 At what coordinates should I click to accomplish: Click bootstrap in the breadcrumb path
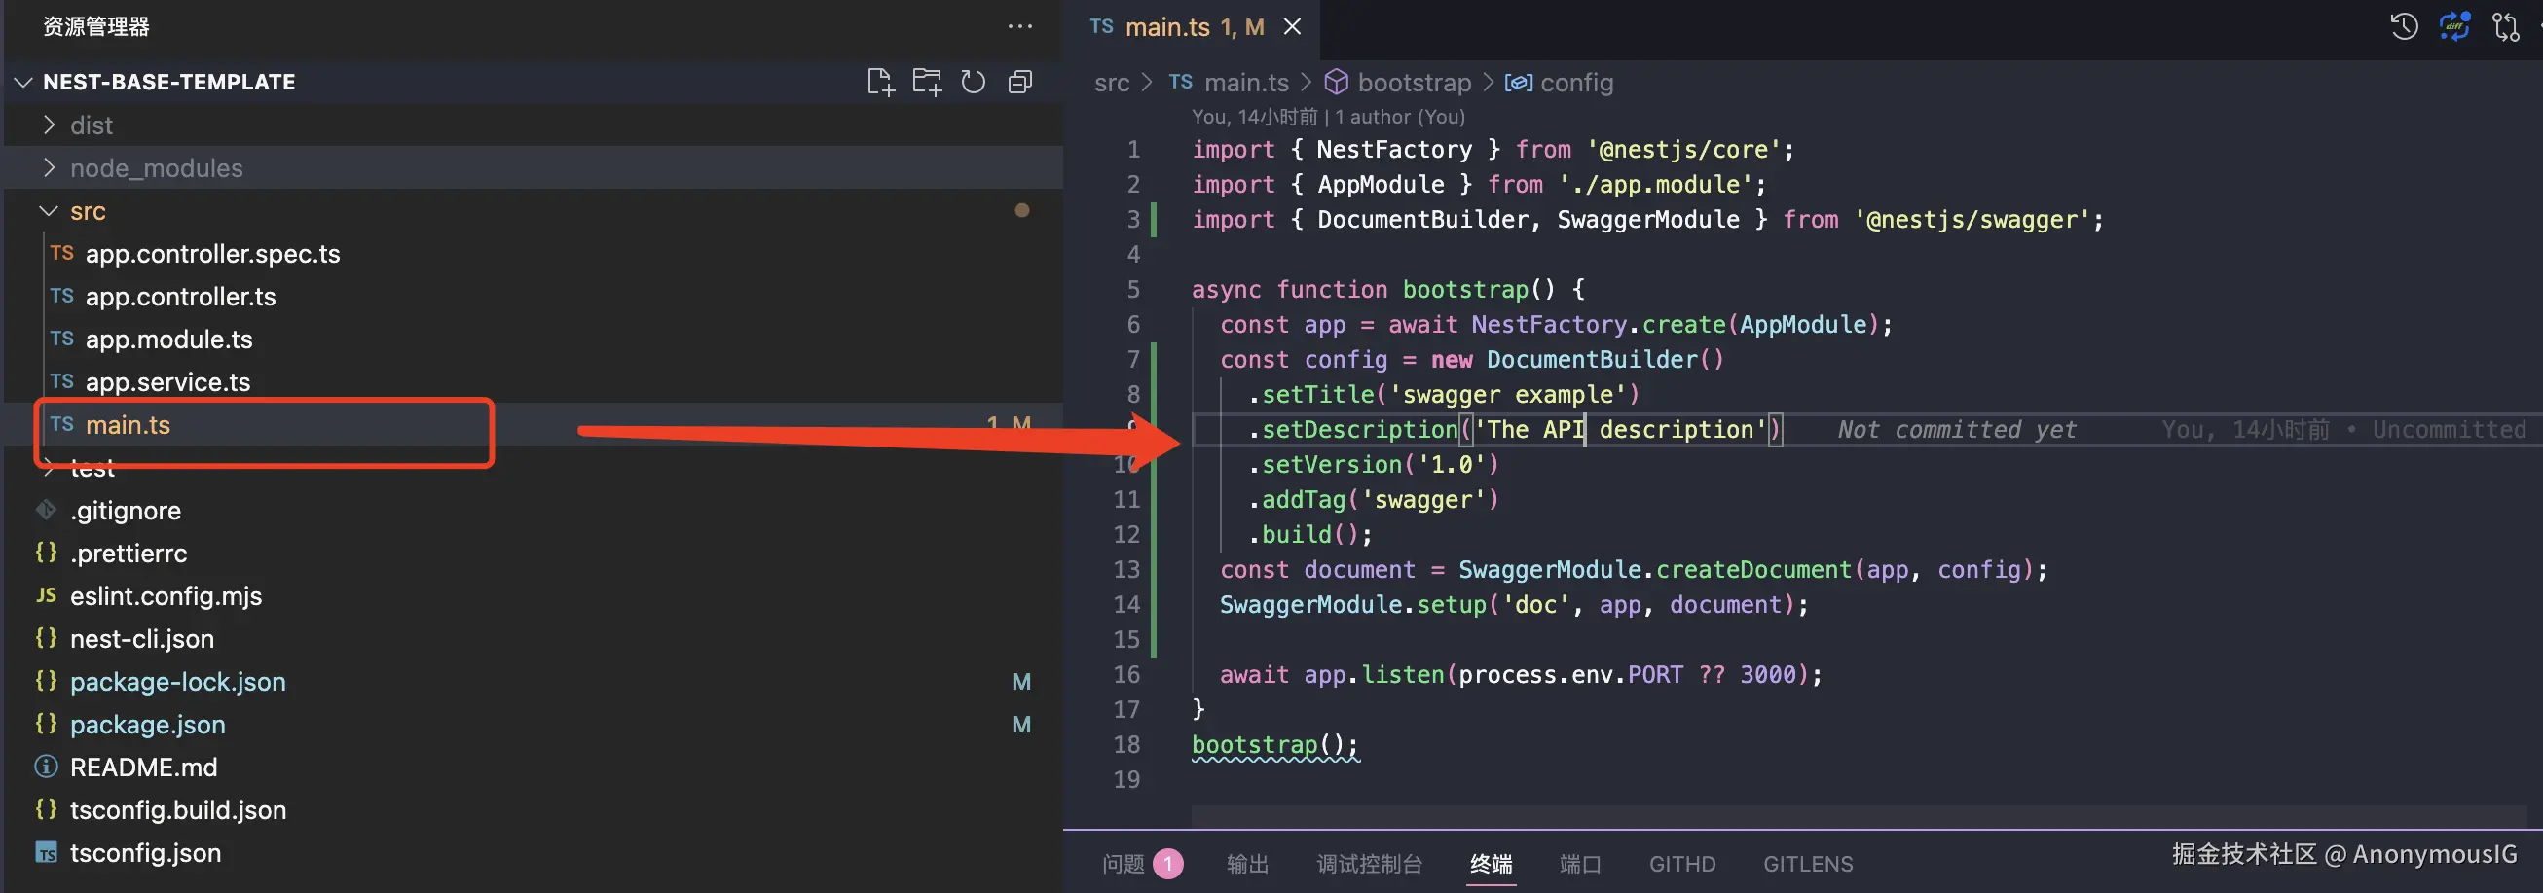(1415, 83)
